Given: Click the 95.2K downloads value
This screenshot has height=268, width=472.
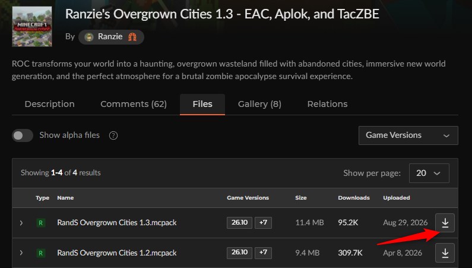Looking at the screenshot, I should (x=348, y=223).
